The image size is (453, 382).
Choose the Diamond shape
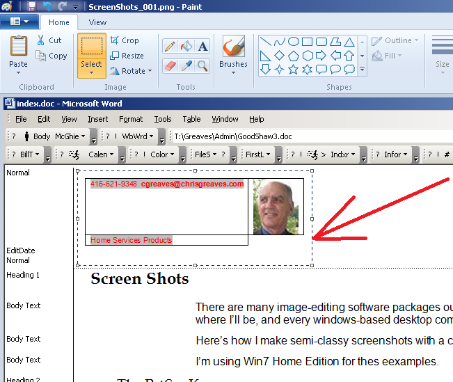(x=279, y=56)
